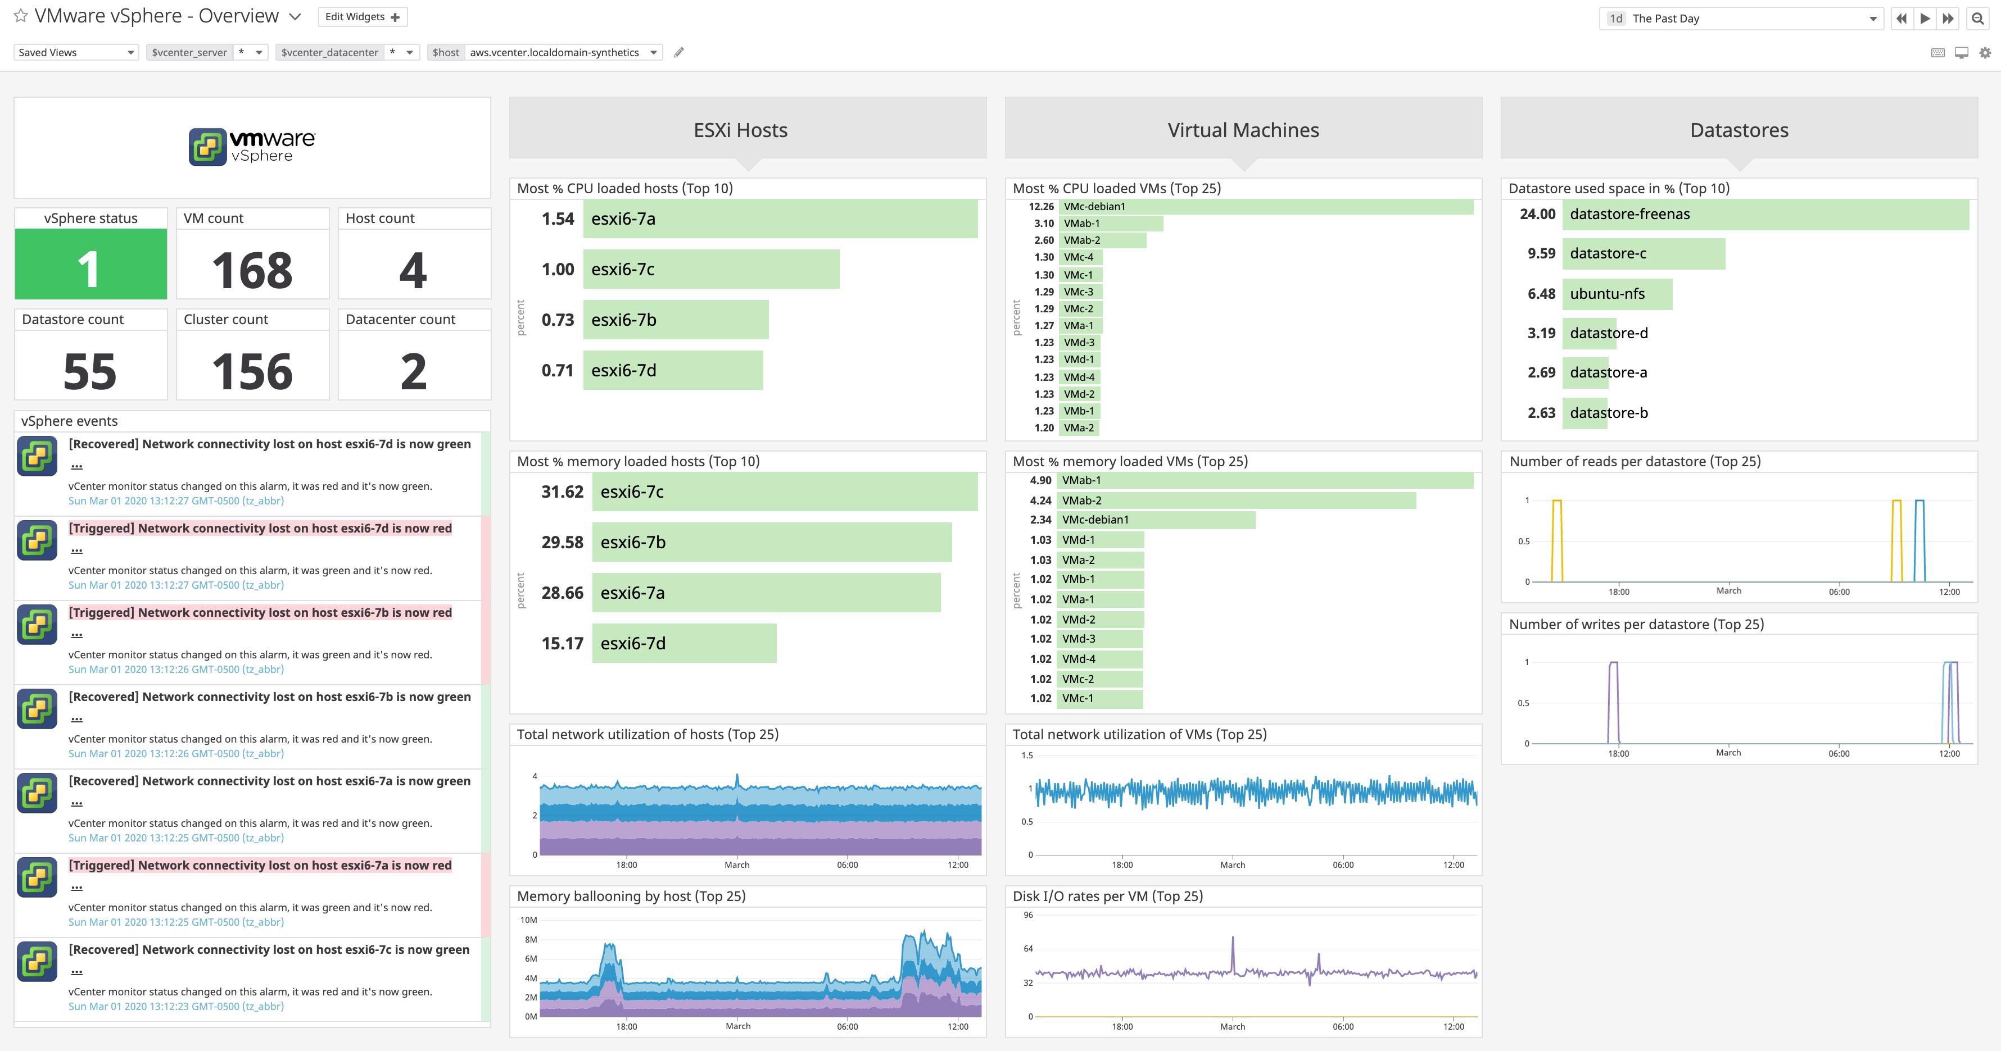The height and width of the screenshot is (1051, 2001).
Task: Click the Edit Widgets button
Action: click(362, 16)
